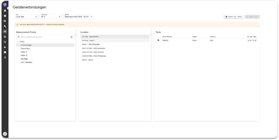Open the Typ dropdown showing Local Test

pyautogui.click(x=27, y=16)
